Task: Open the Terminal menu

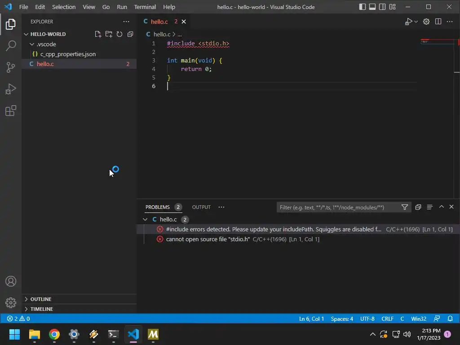Action: (145, 7)
